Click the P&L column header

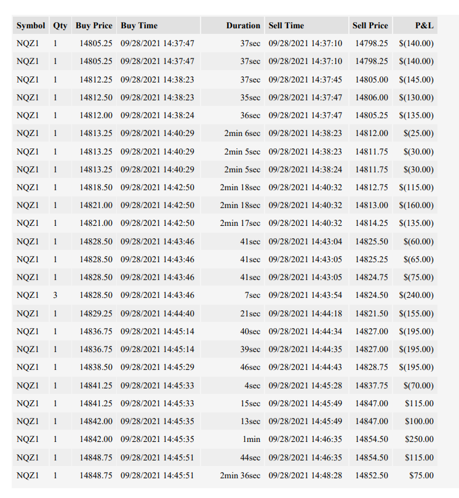415,25
